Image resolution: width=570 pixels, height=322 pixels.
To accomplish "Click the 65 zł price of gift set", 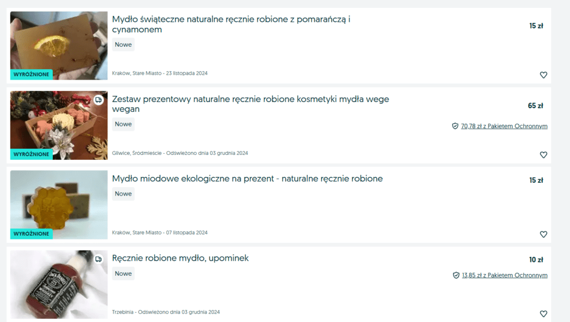I will (535, 106).
